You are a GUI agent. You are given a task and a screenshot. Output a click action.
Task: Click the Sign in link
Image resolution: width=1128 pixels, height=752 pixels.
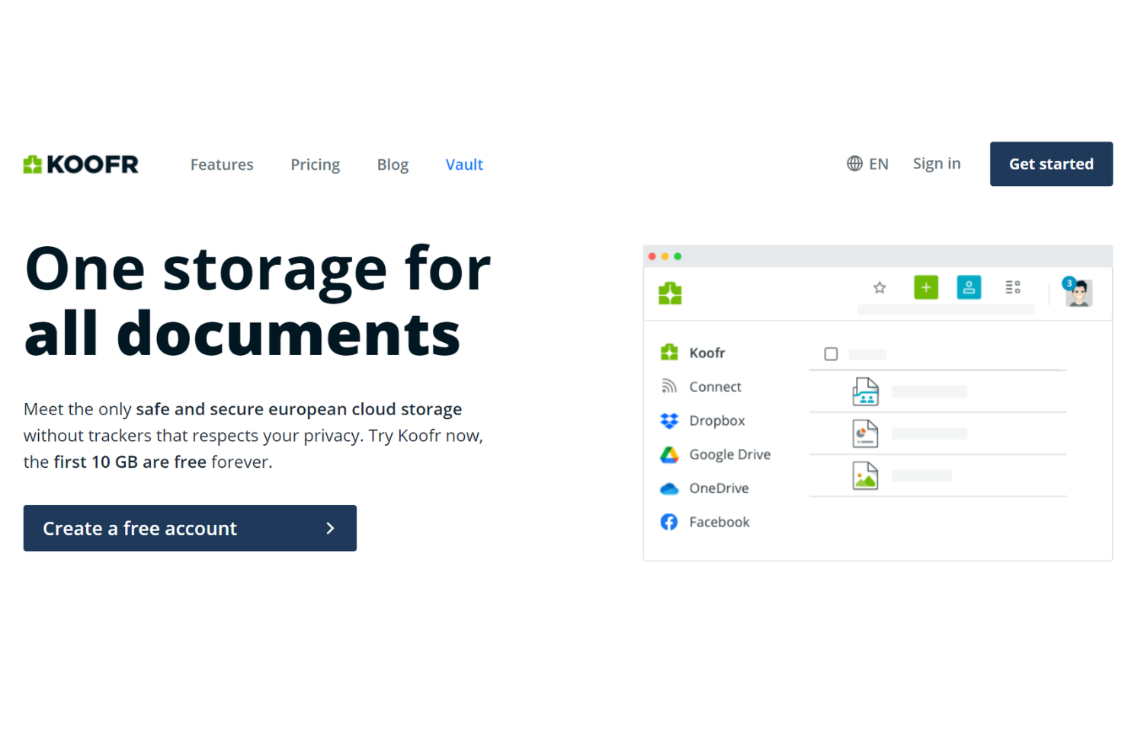[x=936, y=163]
